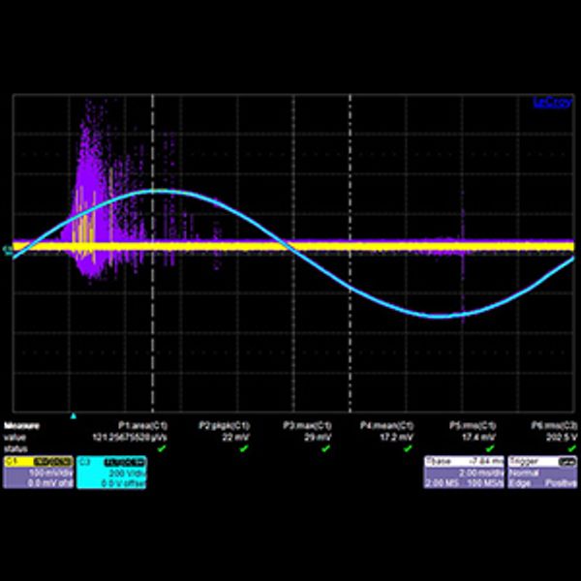
Task: Click the green status checkmark under P4
Action: coord(409,447)
